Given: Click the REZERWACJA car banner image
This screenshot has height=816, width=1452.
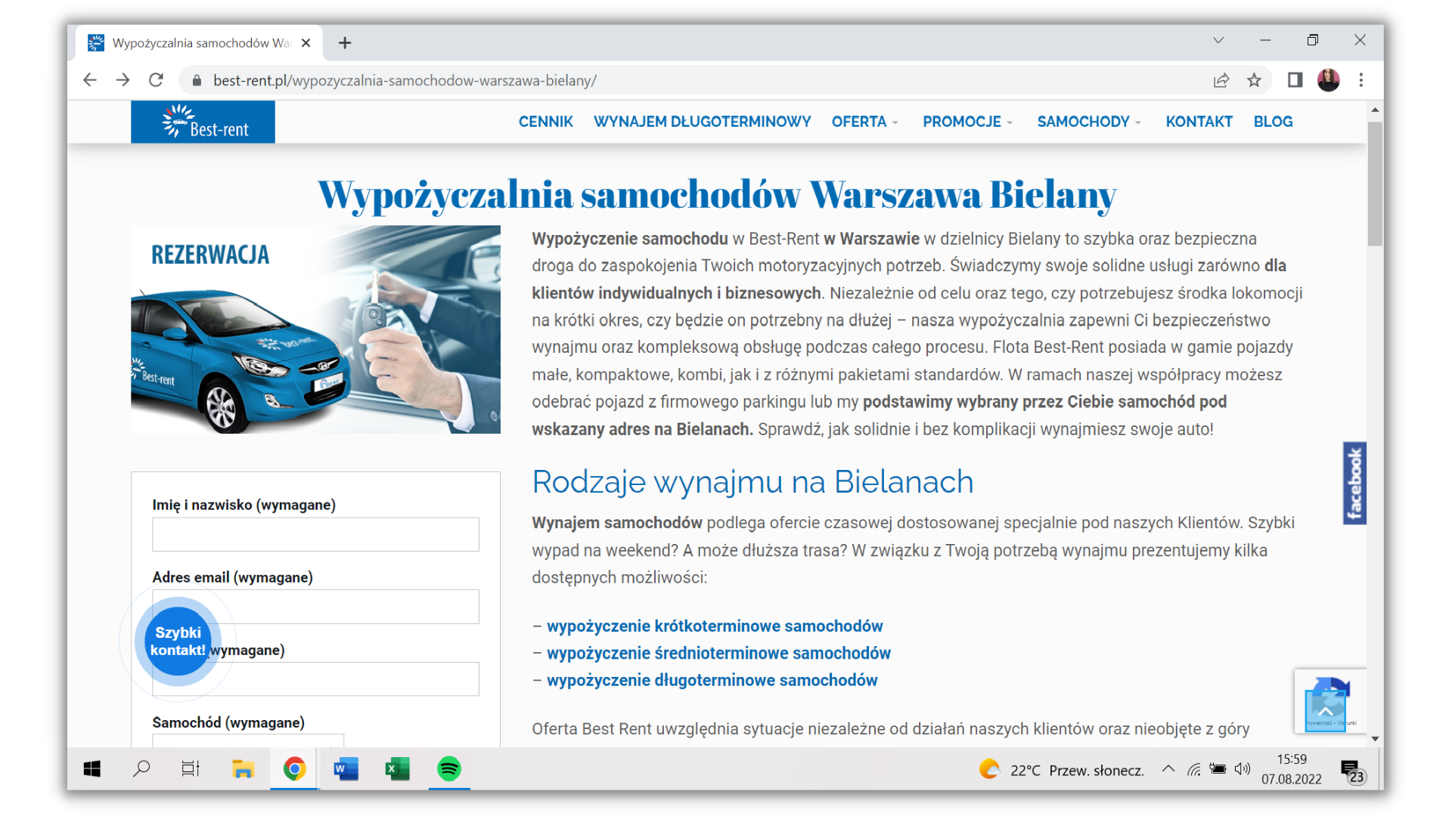Looking at the screenshot, I should pos(315,329).
